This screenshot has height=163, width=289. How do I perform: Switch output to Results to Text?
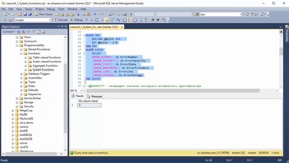[125, 20]
